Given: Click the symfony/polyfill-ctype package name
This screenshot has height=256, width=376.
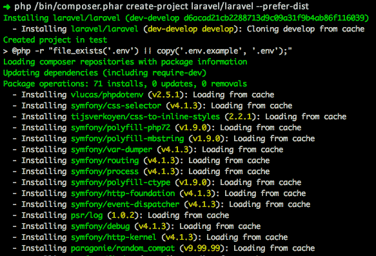Looking at the screenshot, I should [x=121, y=182].
